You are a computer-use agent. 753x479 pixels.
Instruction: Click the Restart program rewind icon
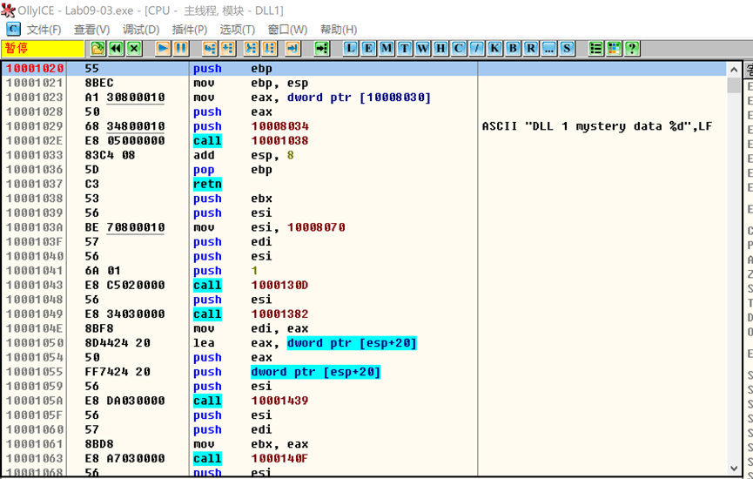tap(116, 48)
